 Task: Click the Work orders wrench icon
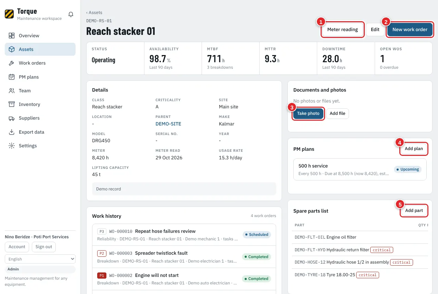12,63
